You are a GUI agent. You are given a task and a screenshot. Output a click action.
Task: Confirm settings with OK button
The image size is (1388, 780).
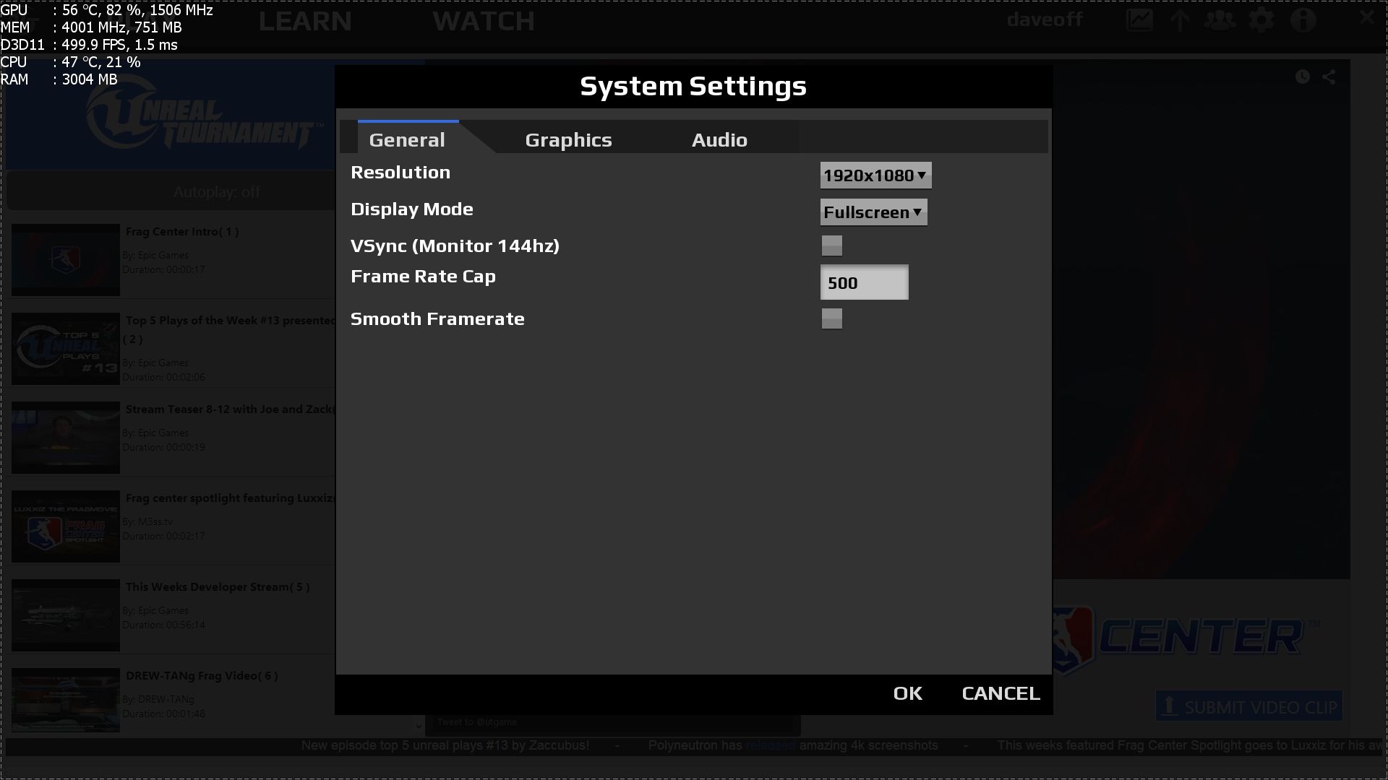(x=908, y=693)
